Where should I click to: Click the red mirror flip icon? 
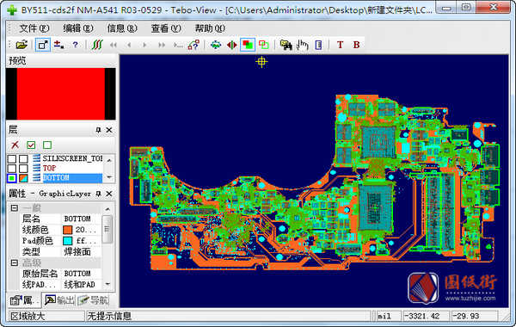point(231,45)
